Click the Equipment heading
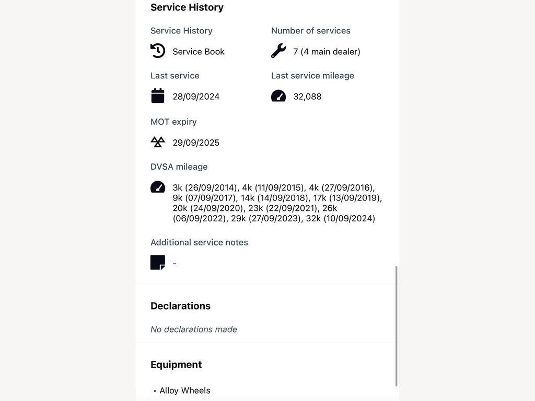The width and height of the screenshot is (535, 401). click(x=176, y=364)
